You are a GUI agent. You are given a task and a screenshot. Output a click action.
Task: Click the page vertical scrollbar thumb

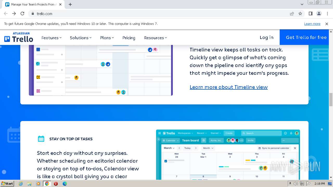[331, 99]
